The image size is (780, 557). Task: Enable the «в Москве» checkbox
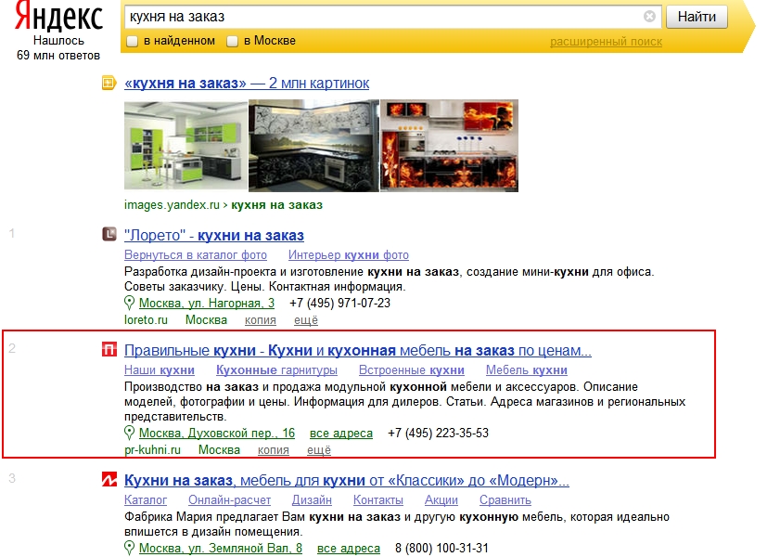click(x=232, y=42)
